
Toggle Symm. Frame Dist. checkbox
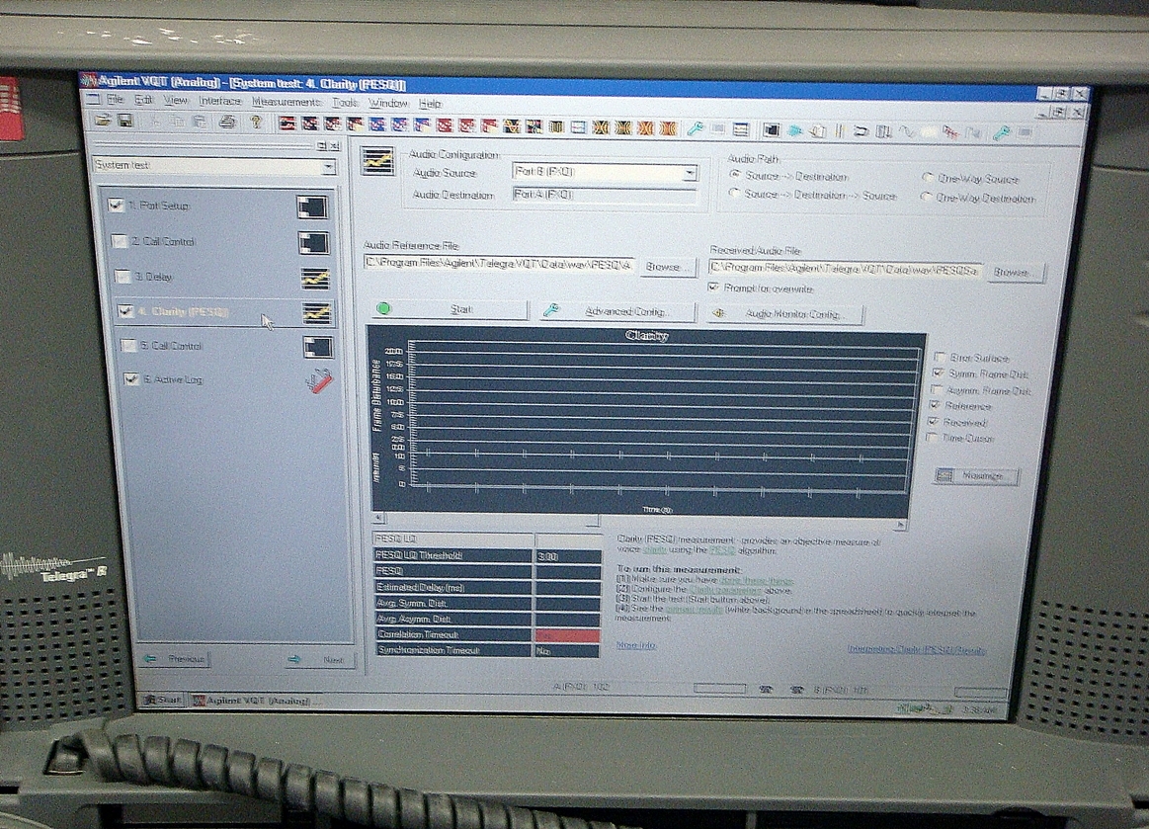pyautogui.click(x=938, y=373)
